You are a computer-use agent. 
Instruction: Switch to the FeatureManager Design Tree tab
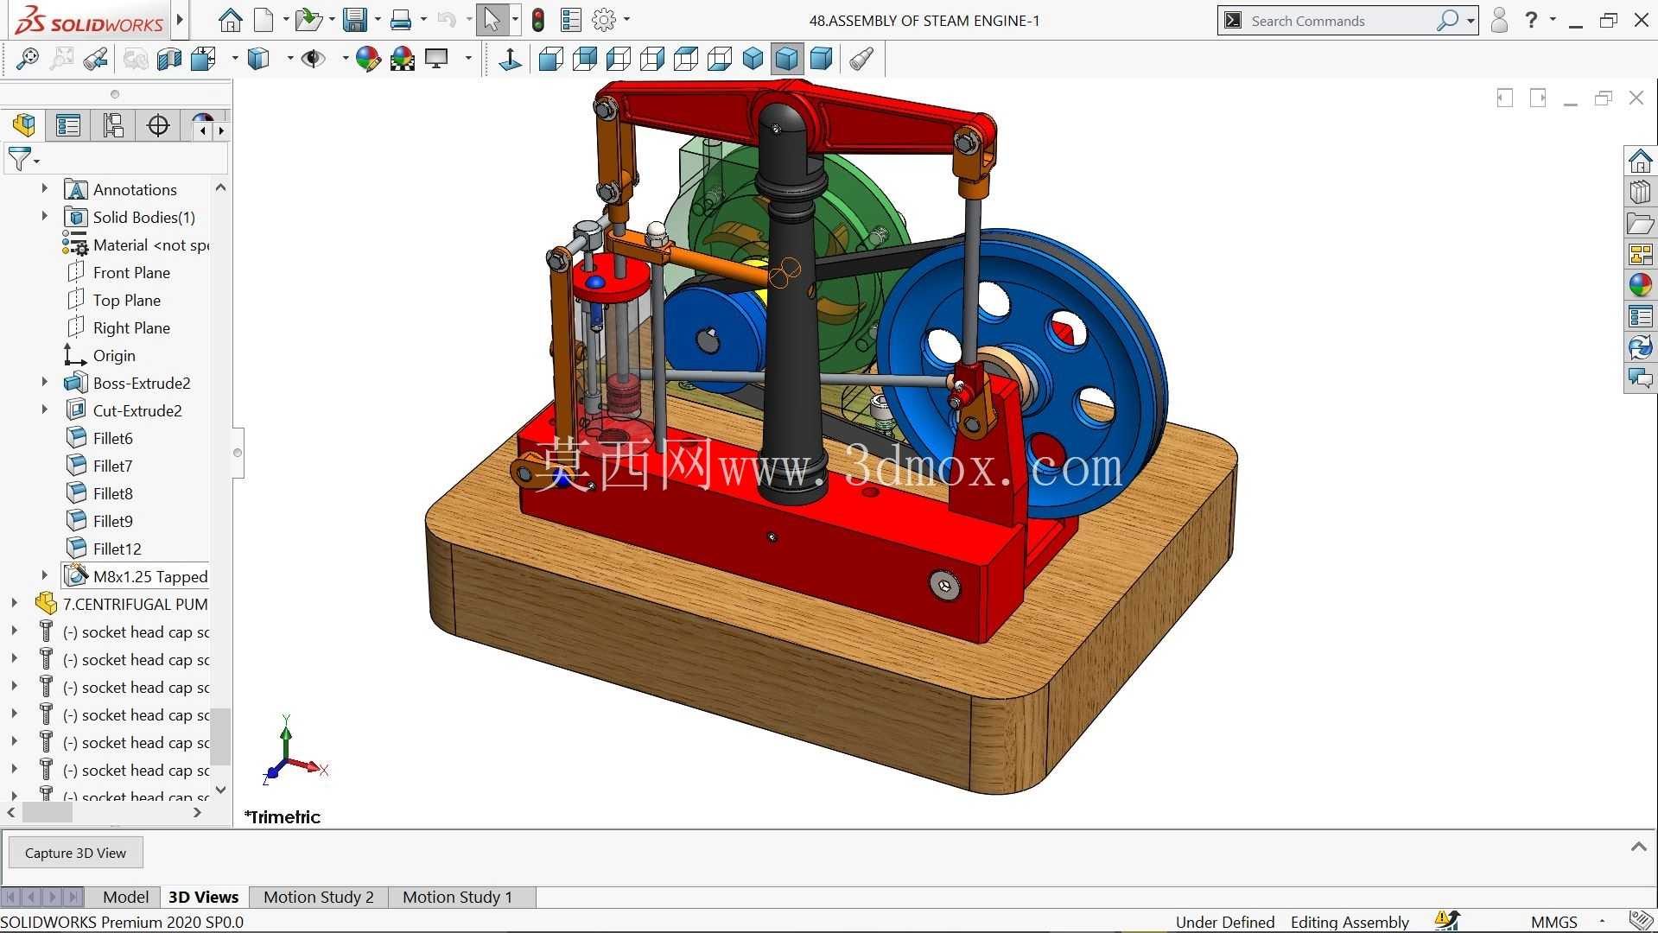point(24,125)
